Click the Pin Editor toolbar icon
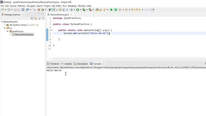The image size is (206, 116). click(153, 10)
